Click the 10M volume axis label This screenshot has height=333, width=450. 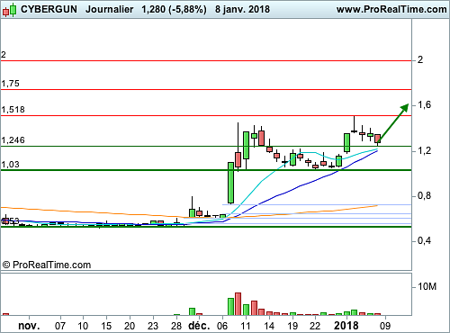tap(427, 286)
